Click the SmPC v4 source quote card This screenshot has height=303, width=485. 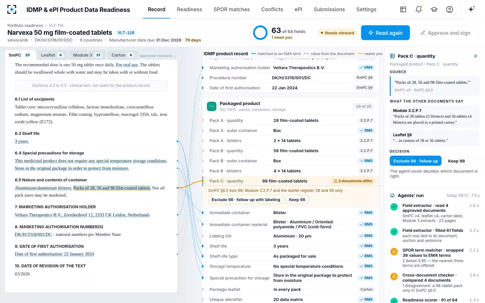pos(434,86)
